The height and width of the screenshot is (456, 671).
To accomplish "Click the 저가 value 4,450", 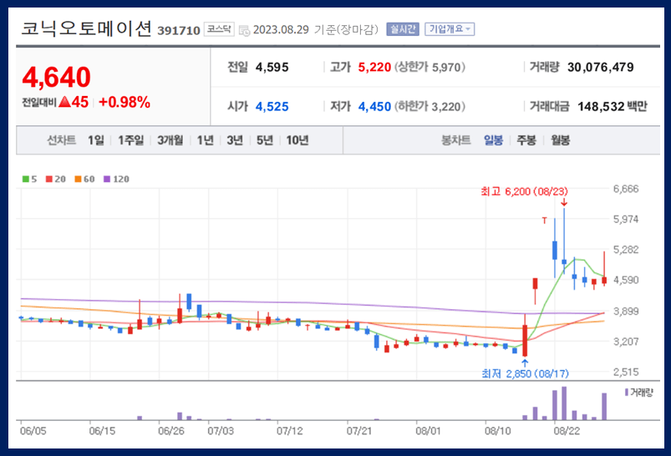I will pos(374,107).
